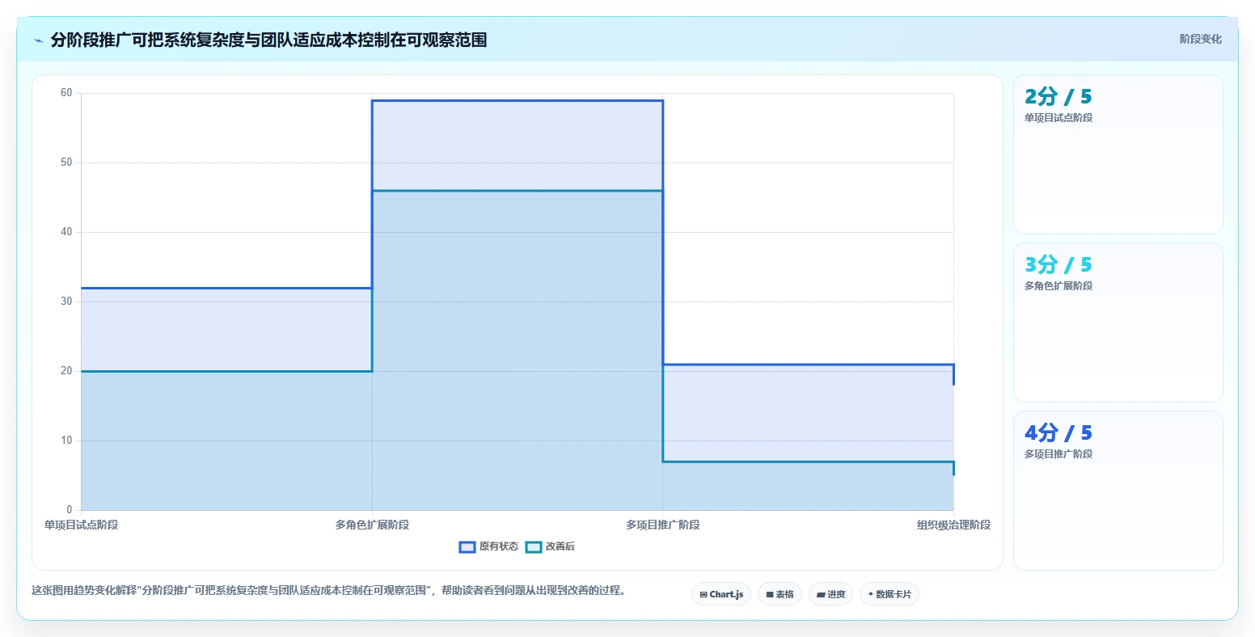Click the y-axis value 30
Image resolution: width=1255 pixels, height=637 pixels.
point(66,302)
